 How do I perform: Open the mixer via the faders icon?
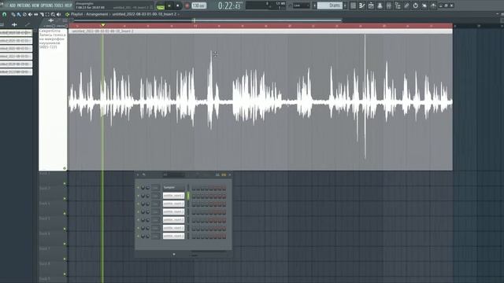tap(388, 6)
